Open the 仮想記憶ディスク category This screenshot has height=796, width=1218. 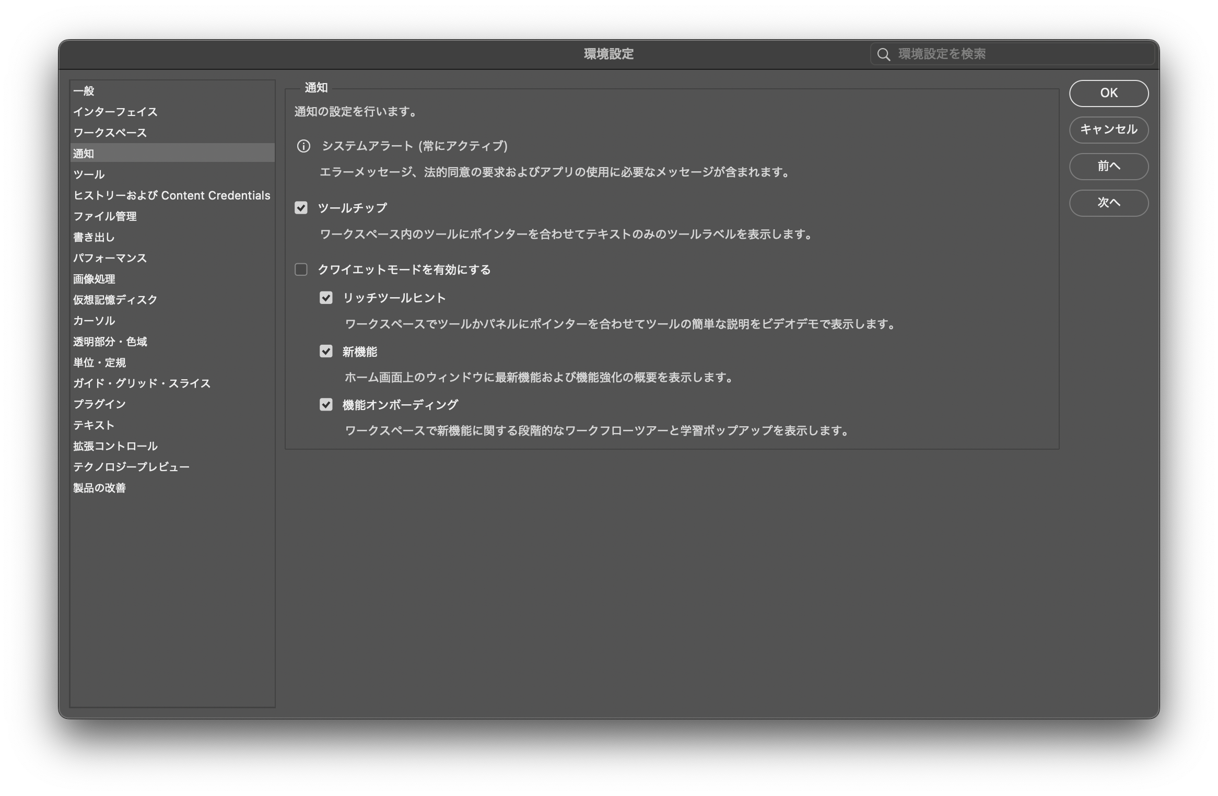pyautogui.click(x=115, y=300)
